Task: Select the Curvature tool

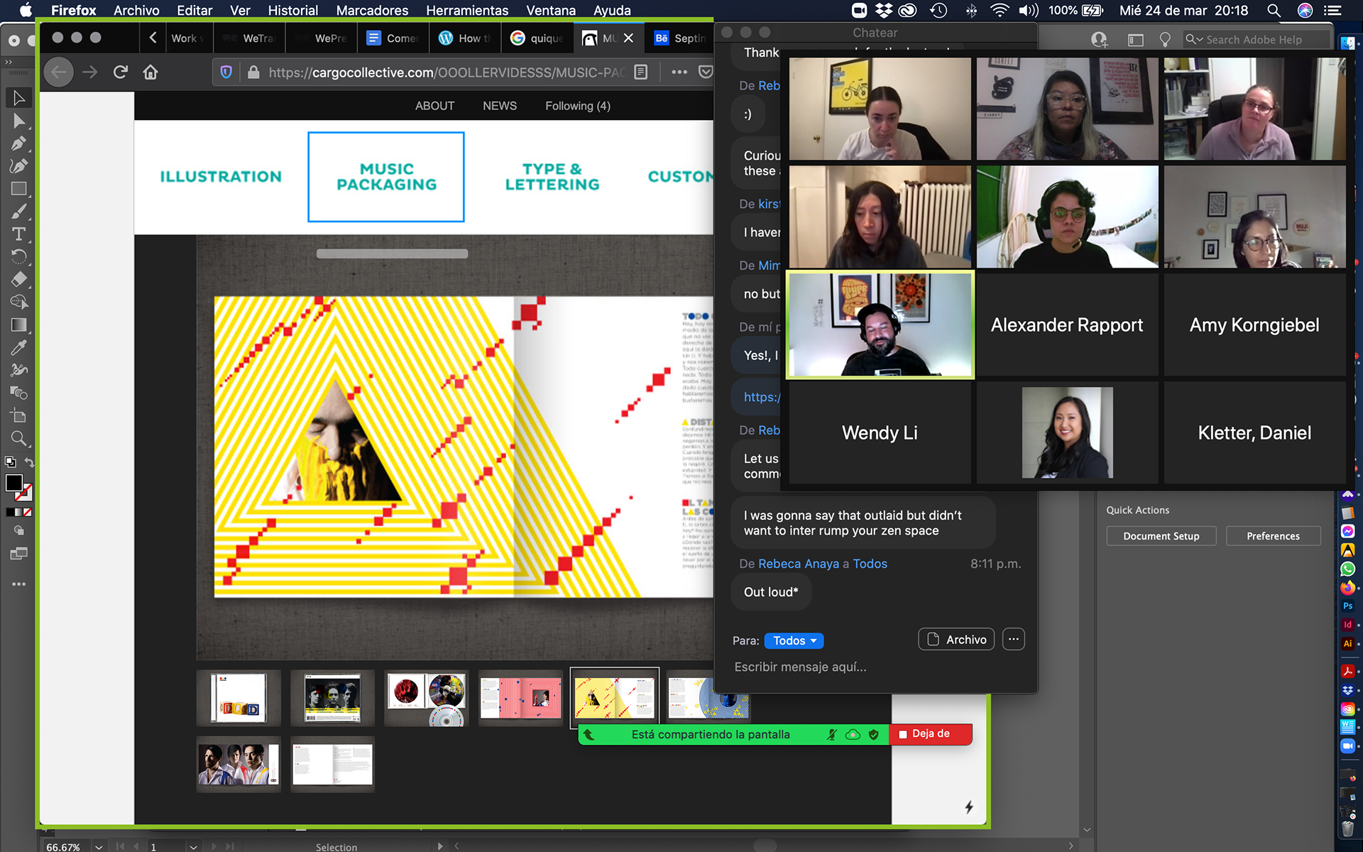Action: click(x=18, y=166)
